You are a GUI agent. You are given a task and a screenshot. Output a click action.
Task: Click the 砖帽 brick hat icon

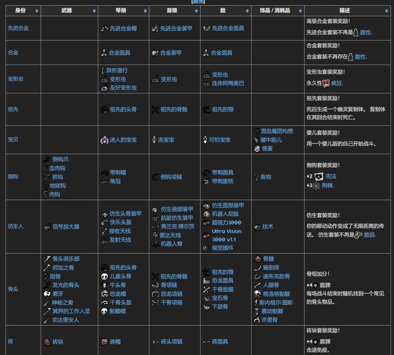(104, 342)
